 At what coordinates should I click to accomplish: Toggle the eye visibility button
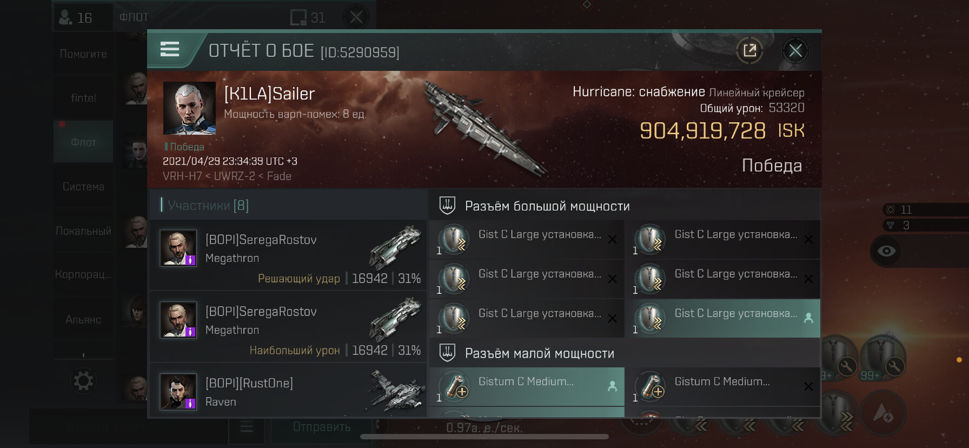click(x=886, y=251)
